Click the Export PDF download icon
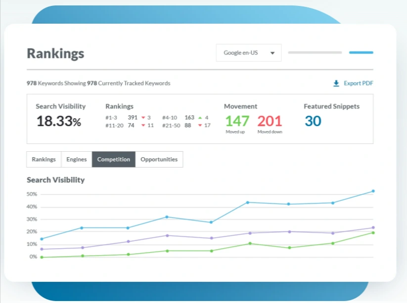The height and width of the screenshot is (303, 407). click(x=337, y=83)
